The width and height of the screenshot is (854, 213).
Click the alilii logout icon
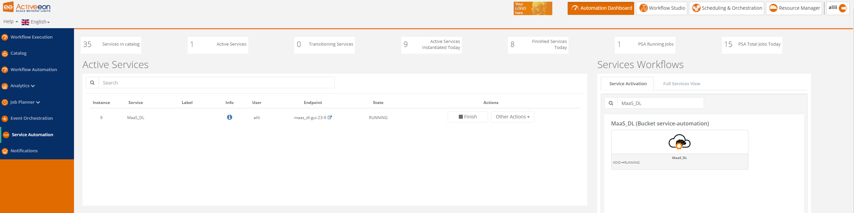pyautogui.click(x=843, y=8)
